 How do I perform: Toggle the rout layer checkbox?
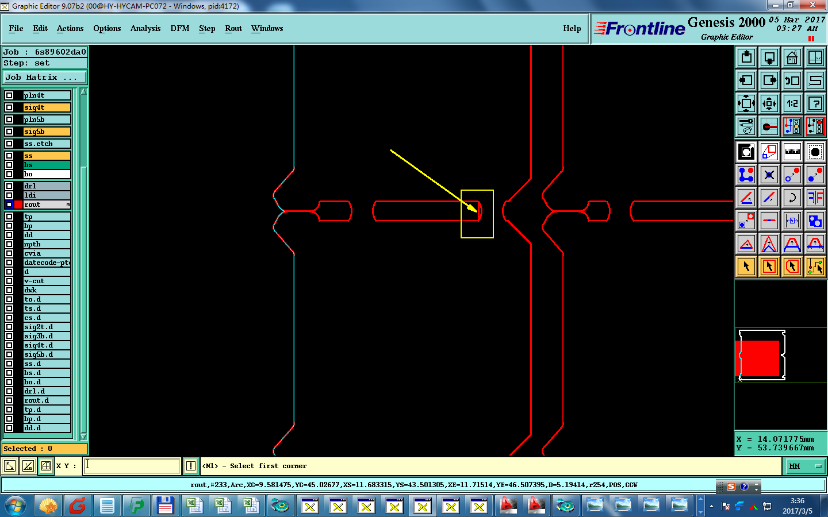tap(9, 205)
